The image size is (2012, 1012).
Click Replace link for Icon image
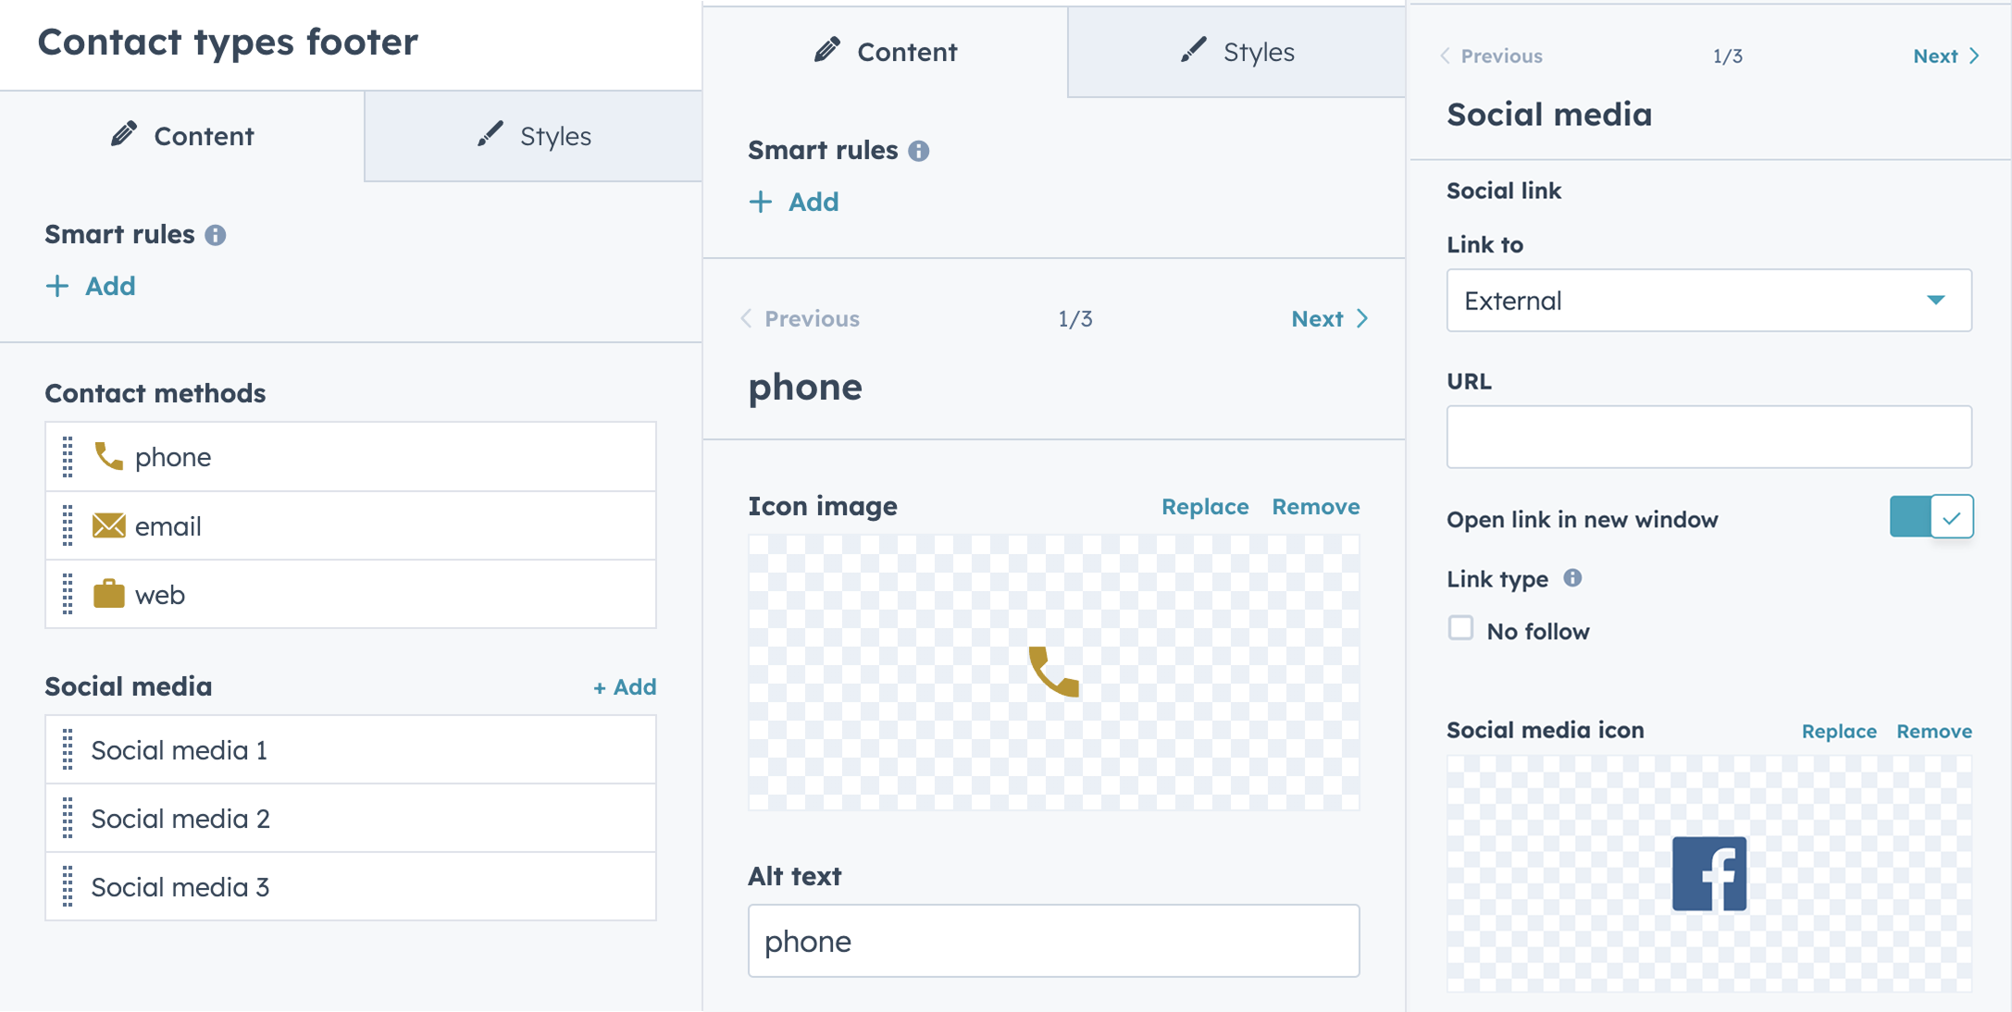tap(1205, 507)
